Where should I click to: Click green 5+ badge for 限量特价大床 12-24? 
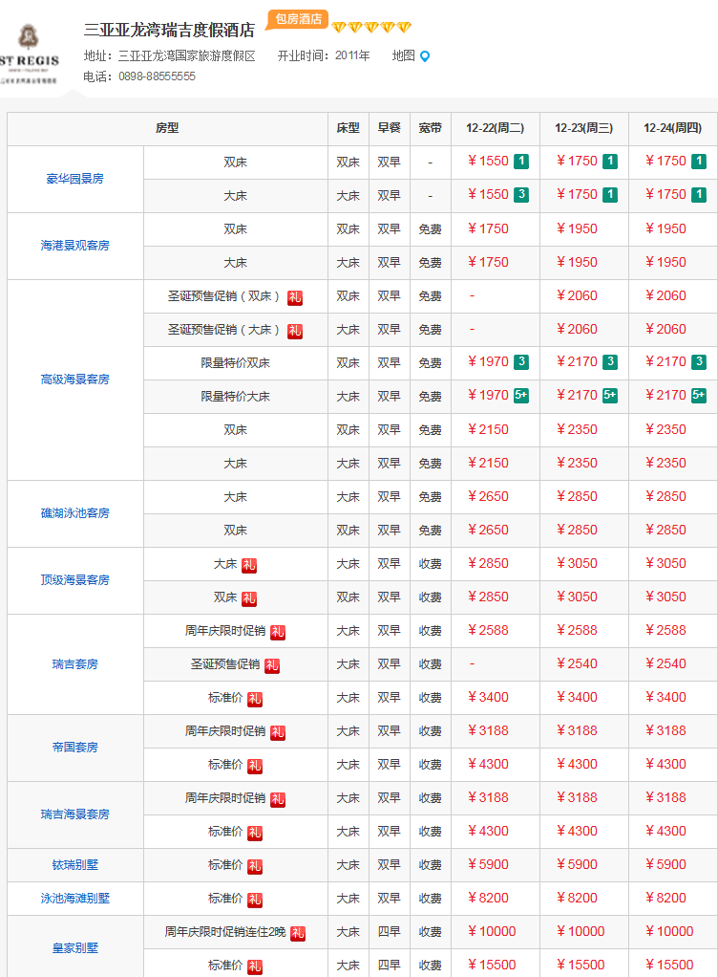(699, 396)
